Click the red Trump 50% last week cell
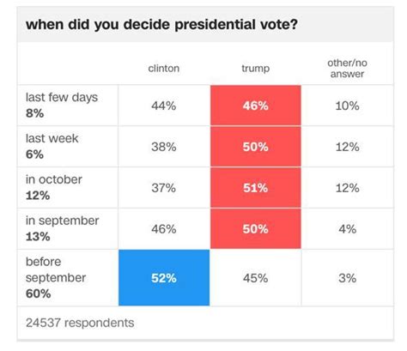407x351 pixels. pyautogui.click(x=256, y=147)
